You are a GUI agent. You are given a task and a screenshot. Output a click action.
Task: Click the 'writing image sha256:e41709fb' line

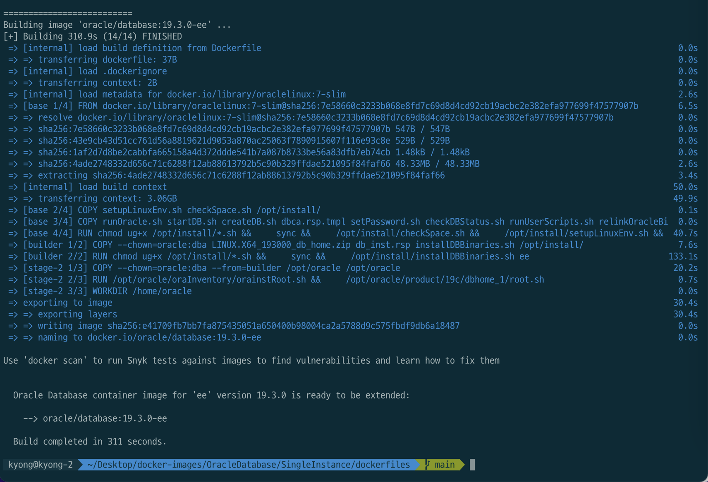pos(234,326)
